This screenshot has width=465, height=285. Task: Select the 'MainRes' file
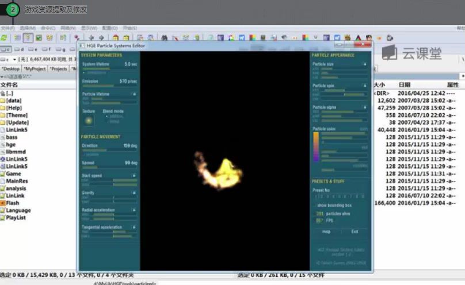click(17, 181)
